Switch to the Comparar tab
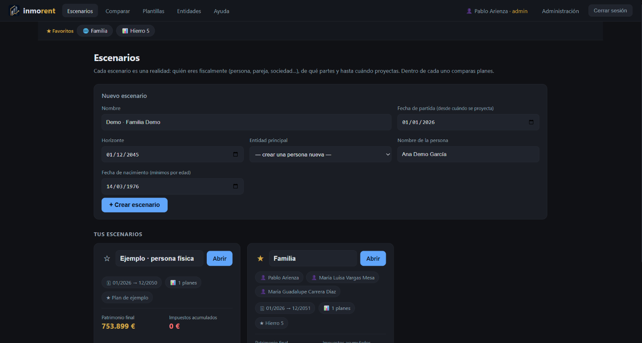This screenshot has width=642, height=343. 118,11
